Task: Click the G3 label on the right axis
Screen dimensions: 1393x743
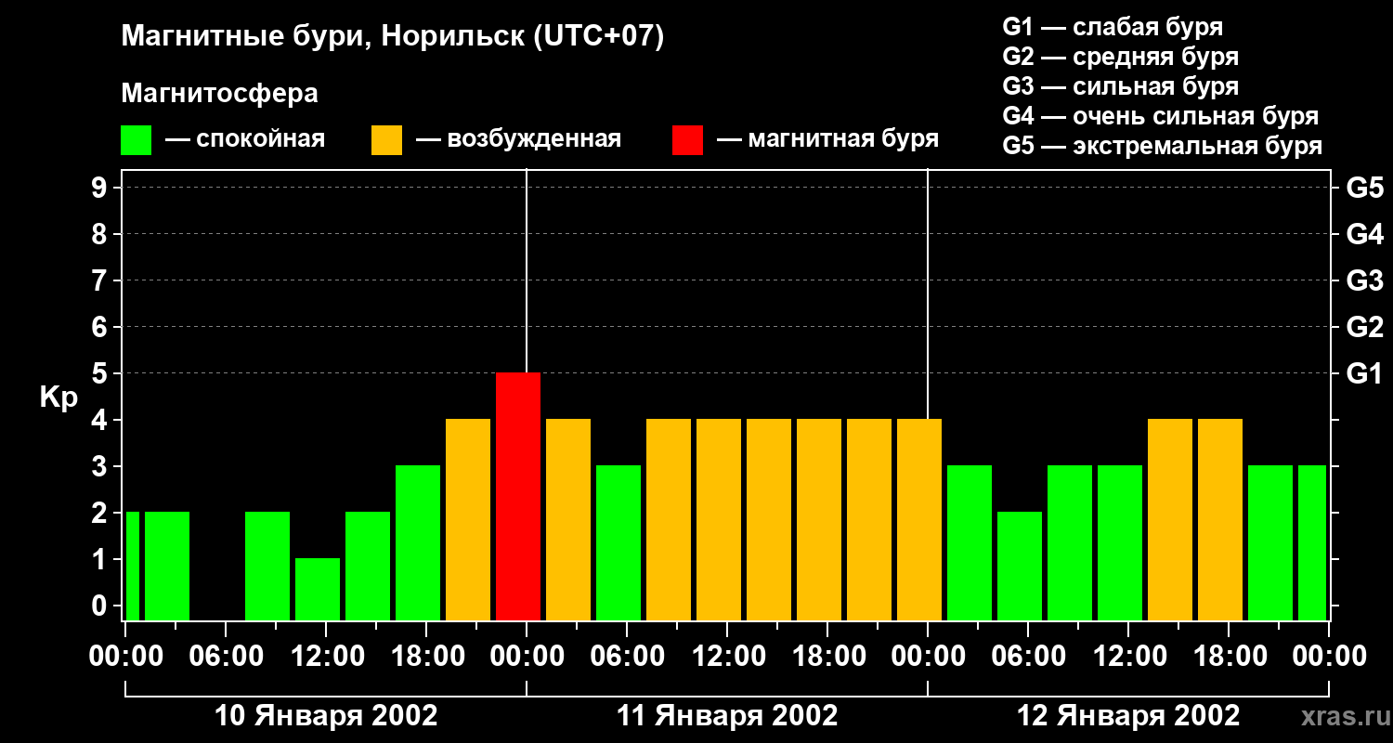Action: coord(1364,280)
